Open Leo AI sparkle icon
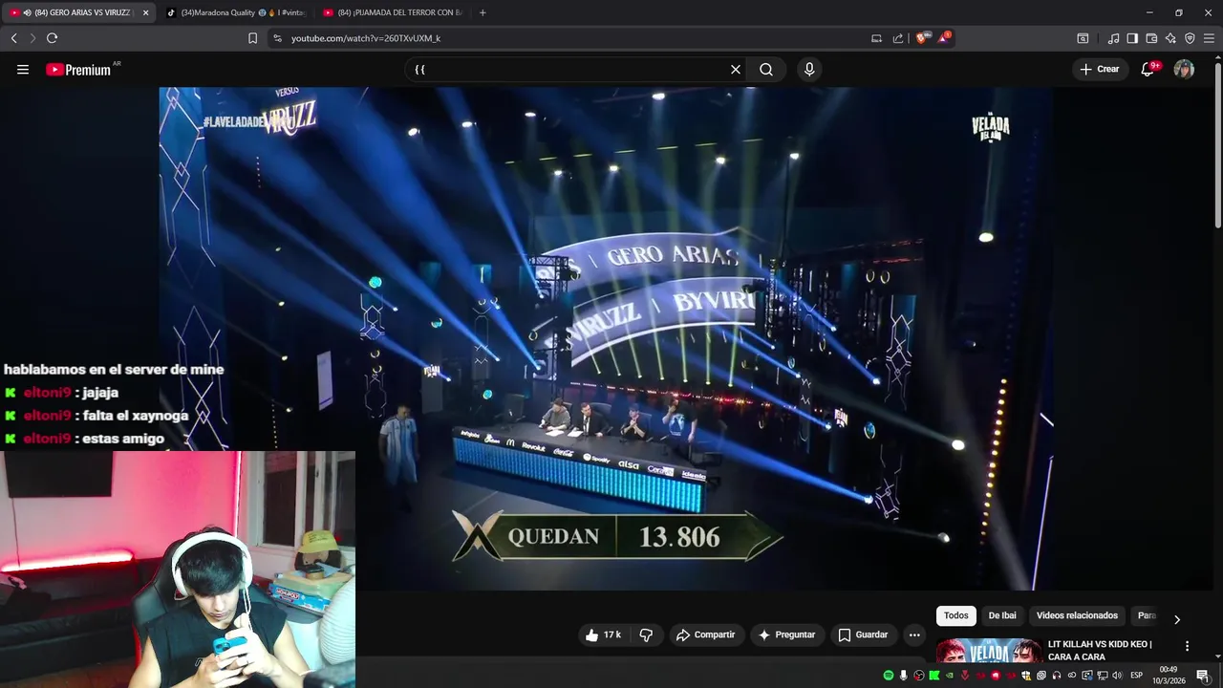The image size is (1223, 688). (x=1170, y=38)
